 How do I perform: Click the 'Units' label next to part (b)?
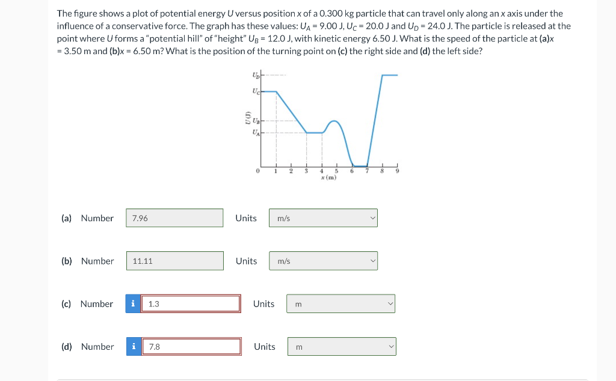click(x=246, y=261)
